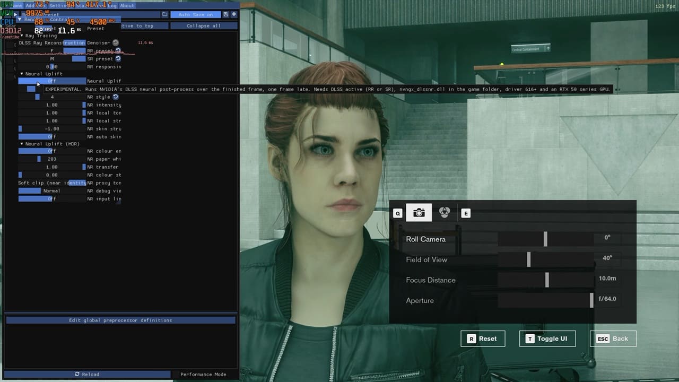Reset the SR preset value
Viewport: 679px width, 382px height.
click(x=118, y=59)
